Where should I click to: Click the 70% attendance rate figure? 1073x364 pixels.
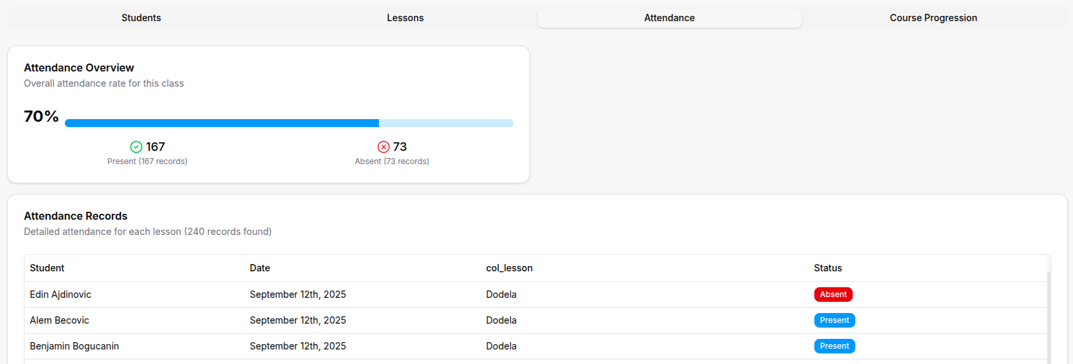(x=41, y=116)
